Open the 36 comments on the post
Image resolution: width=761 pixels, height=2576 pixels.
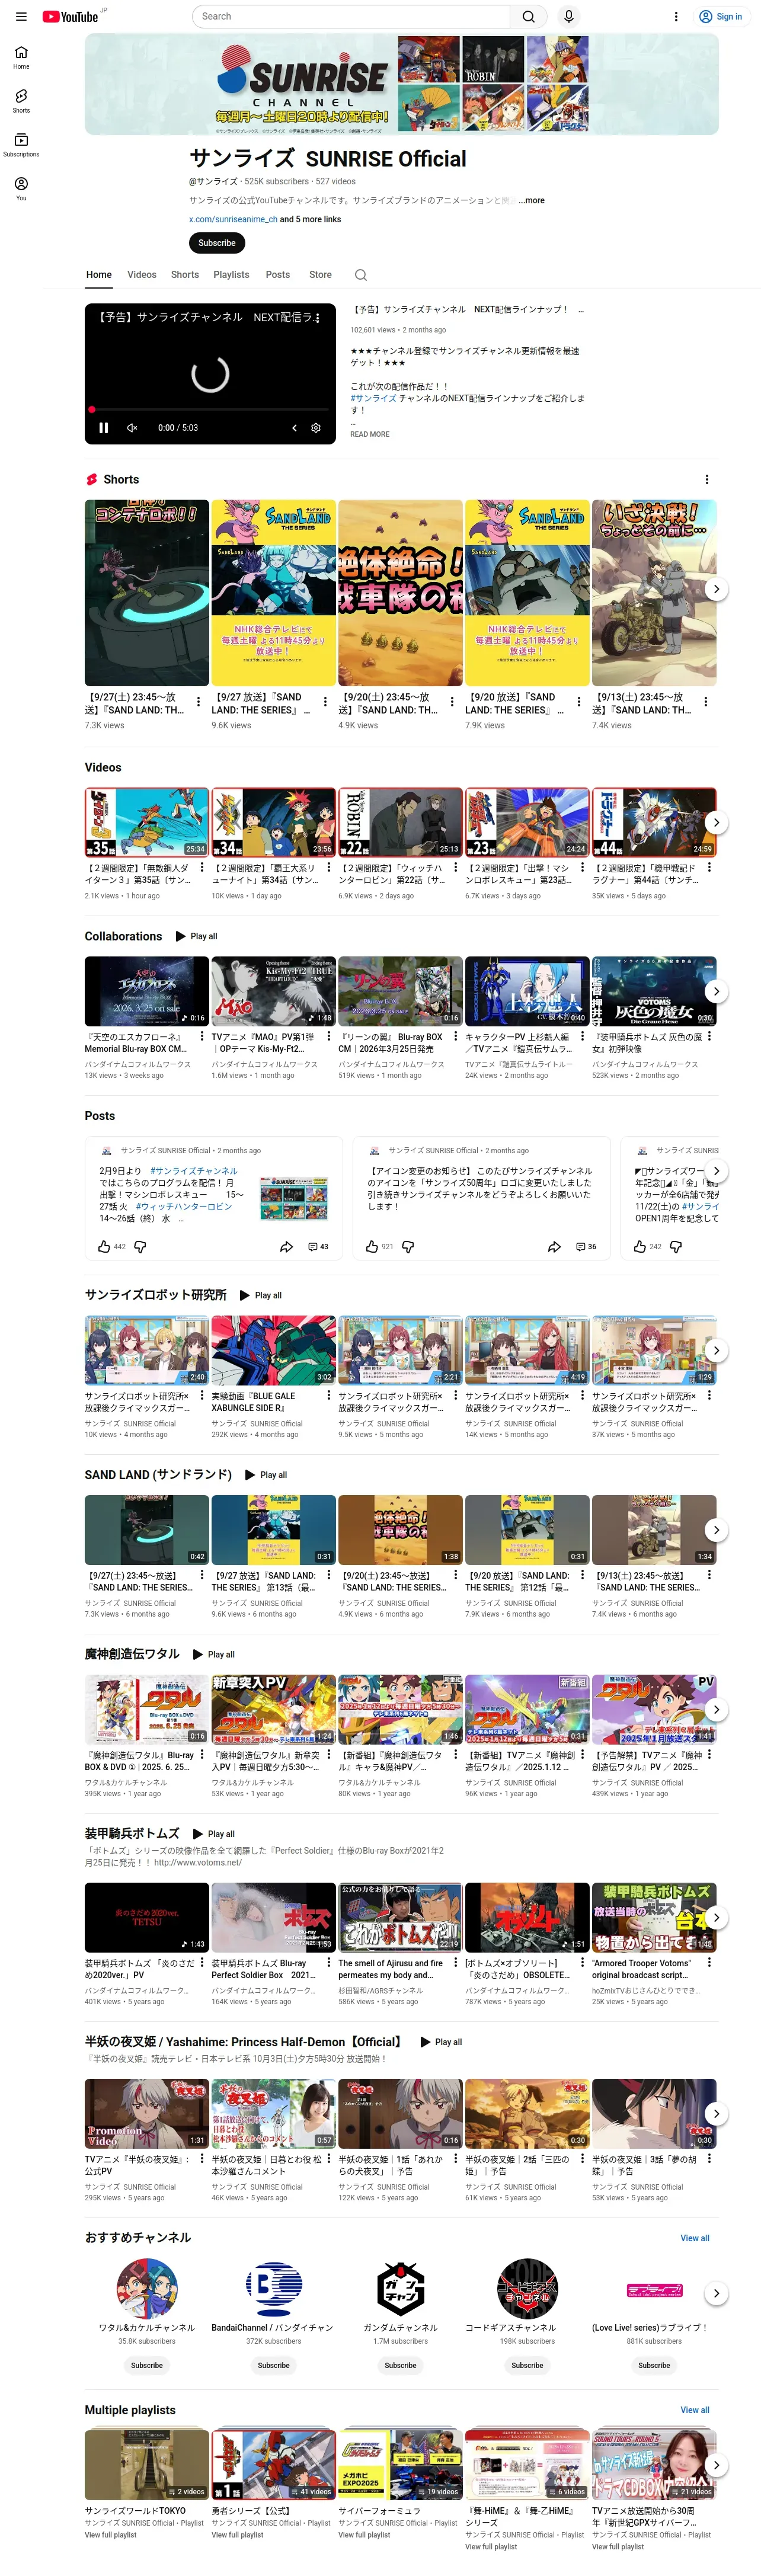pyautogui.click(x=586, y=1247)
